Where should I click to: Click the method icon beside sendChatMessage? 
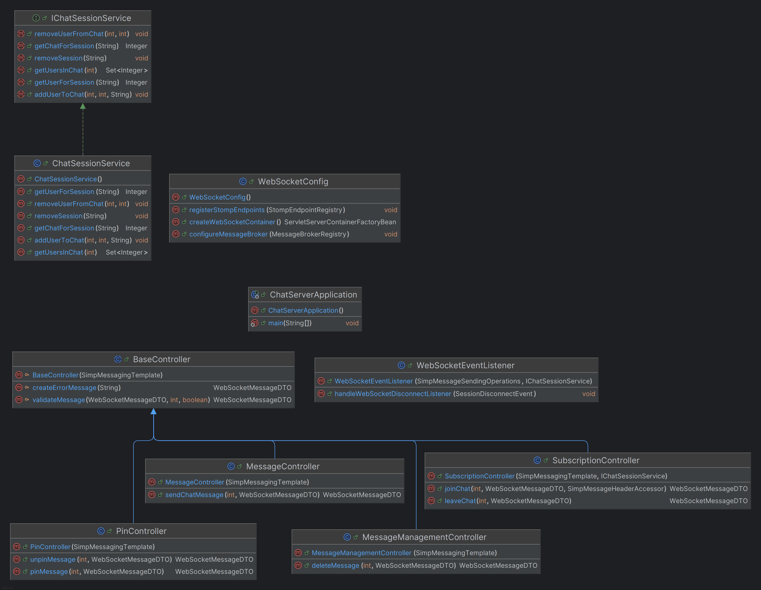click(x=152, y=495)
